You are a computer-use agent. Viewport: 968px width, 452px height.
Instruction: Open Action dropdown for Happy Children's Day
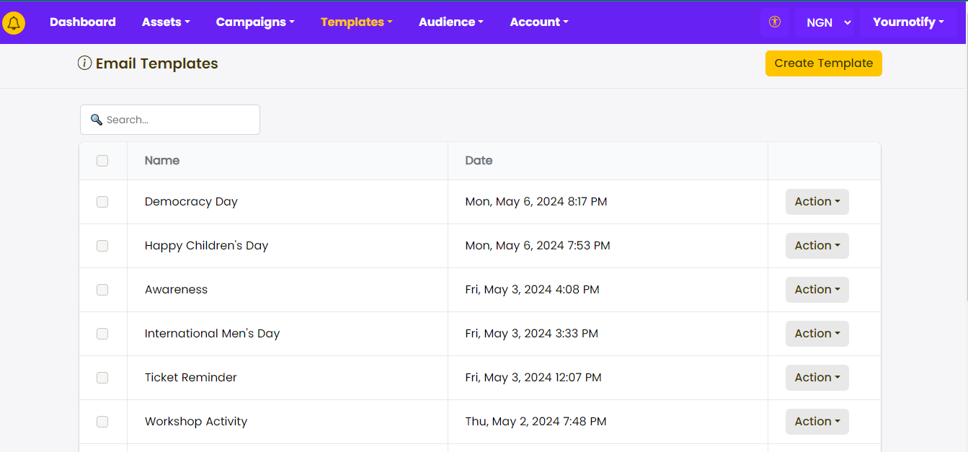817,246
